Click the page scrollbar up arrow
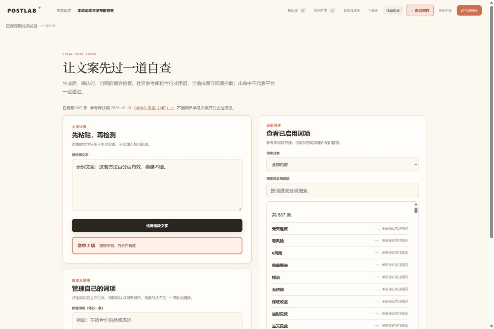 pos(491,3)
